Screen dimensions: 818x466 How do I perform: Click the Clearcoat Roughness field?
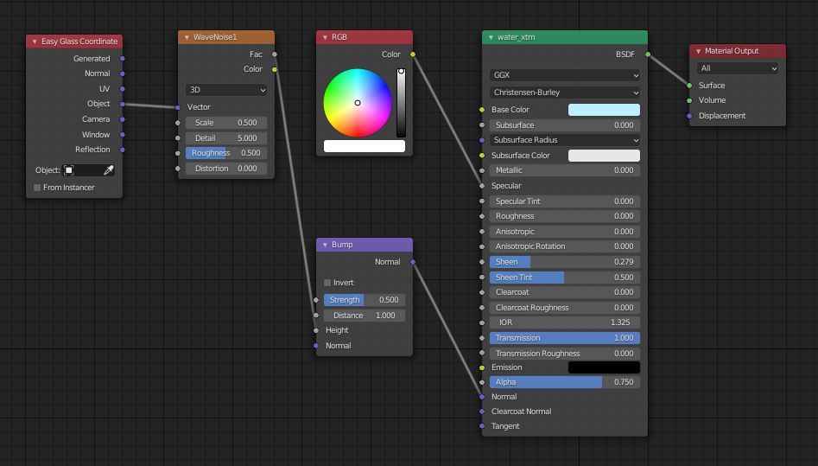click(564, 308)
